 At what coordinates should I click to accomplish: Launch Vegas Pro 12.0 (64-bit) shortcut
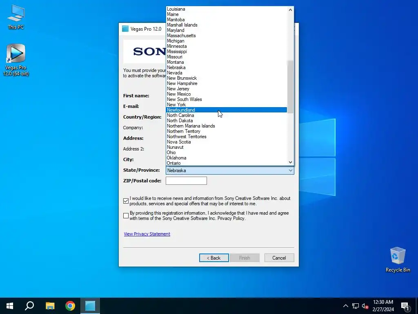pyautogui.click(x=16, y=60)
